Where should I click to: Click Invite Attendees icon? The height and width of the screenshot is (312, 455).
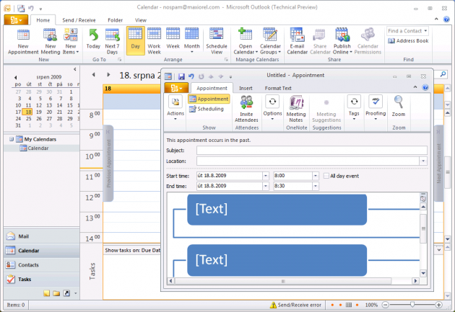(246, 103)
